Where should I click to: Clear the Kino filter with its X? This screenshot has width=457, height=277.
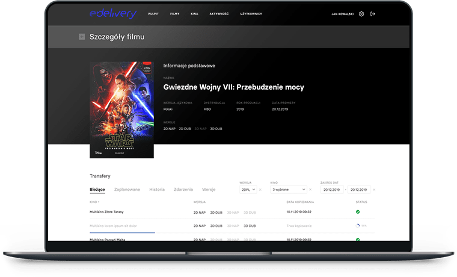[x=310, y=190]
